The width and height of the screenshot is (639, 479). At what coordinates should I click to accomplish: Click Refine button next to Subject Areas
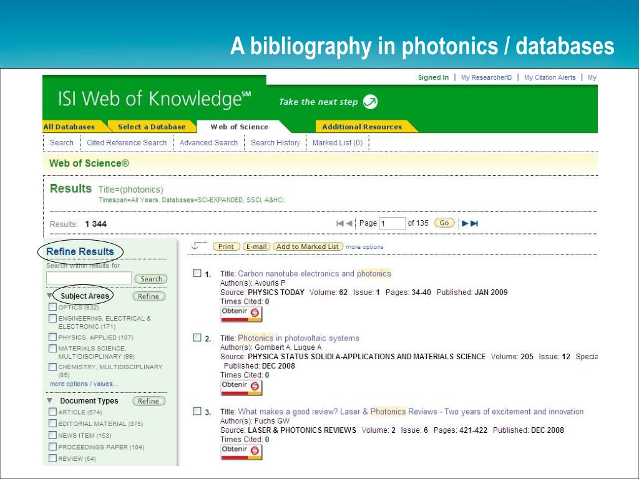(x=149, y=296)
